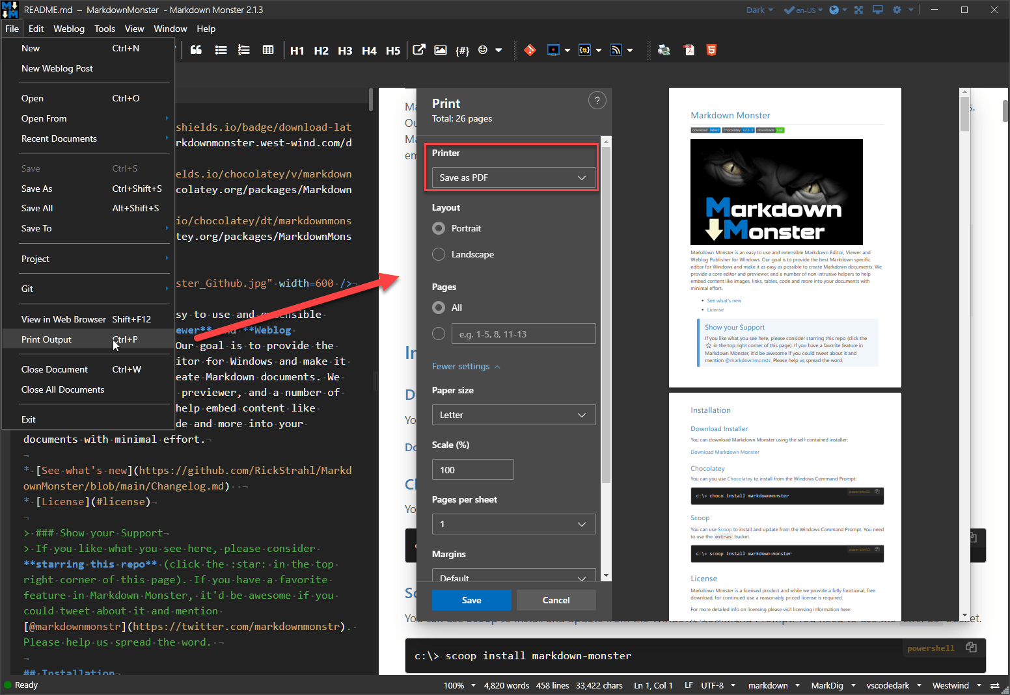Click the Scale percent input field
This screenshot has height=695, width=1010.
473,469
